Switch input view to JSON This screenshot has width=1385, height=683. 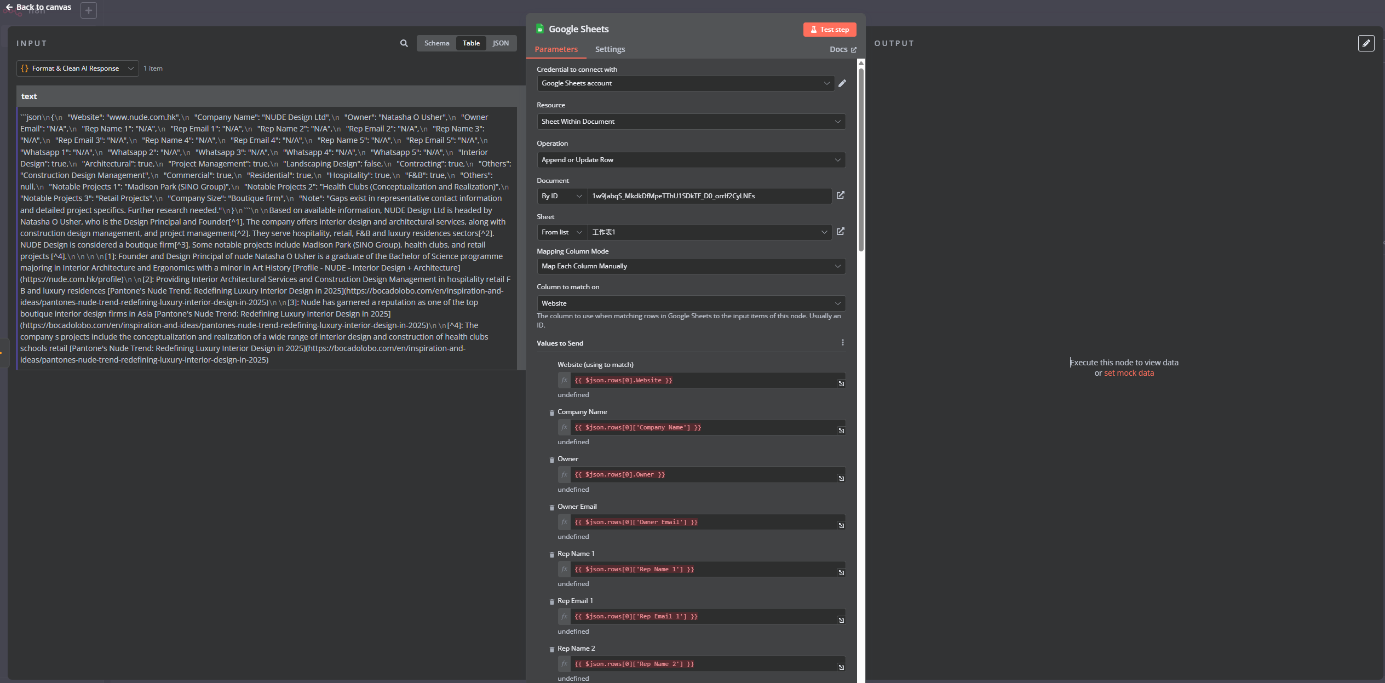(x=501, y=43)
